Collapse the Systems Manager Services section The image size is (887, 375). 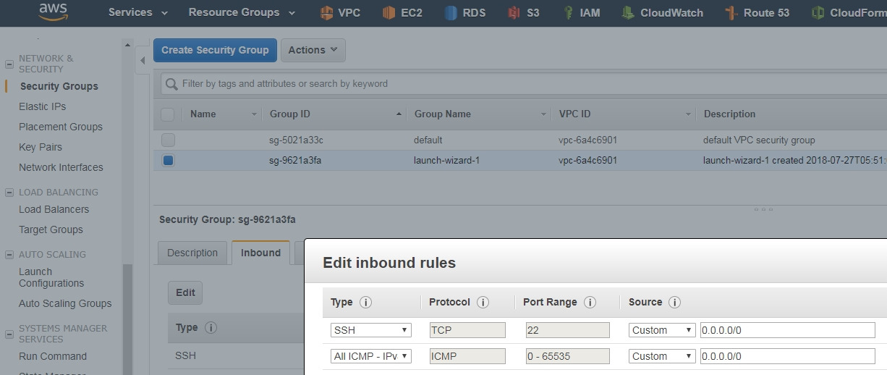9,334
